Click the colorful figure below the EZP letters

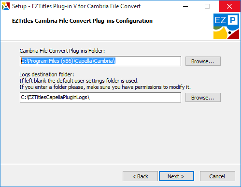(x=226, y=33)
